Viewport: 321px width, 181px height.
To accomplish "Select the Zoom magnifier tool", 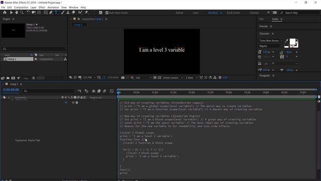I will click(22, 13).
